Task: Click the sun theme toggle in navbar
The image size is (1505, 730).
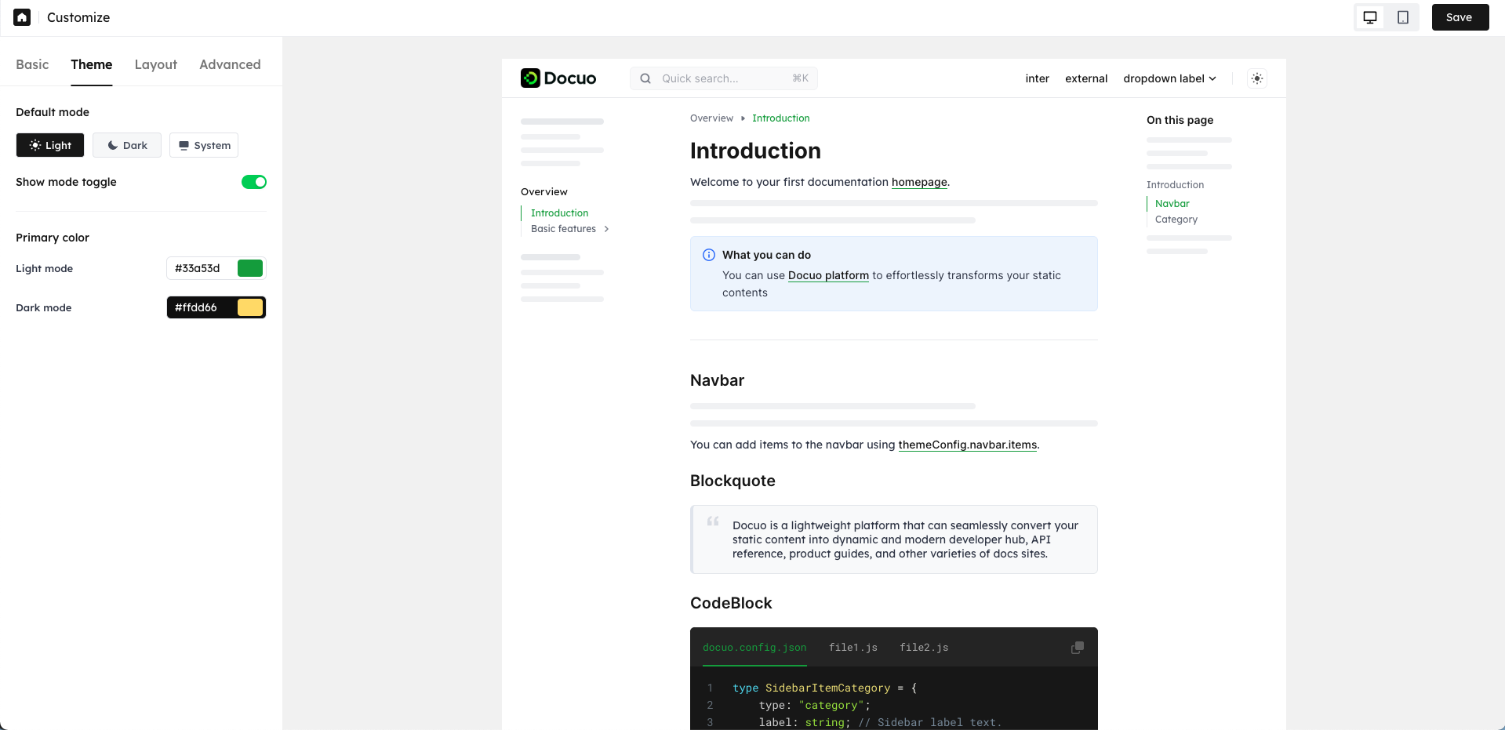Action: click(x=1257, y=78)
